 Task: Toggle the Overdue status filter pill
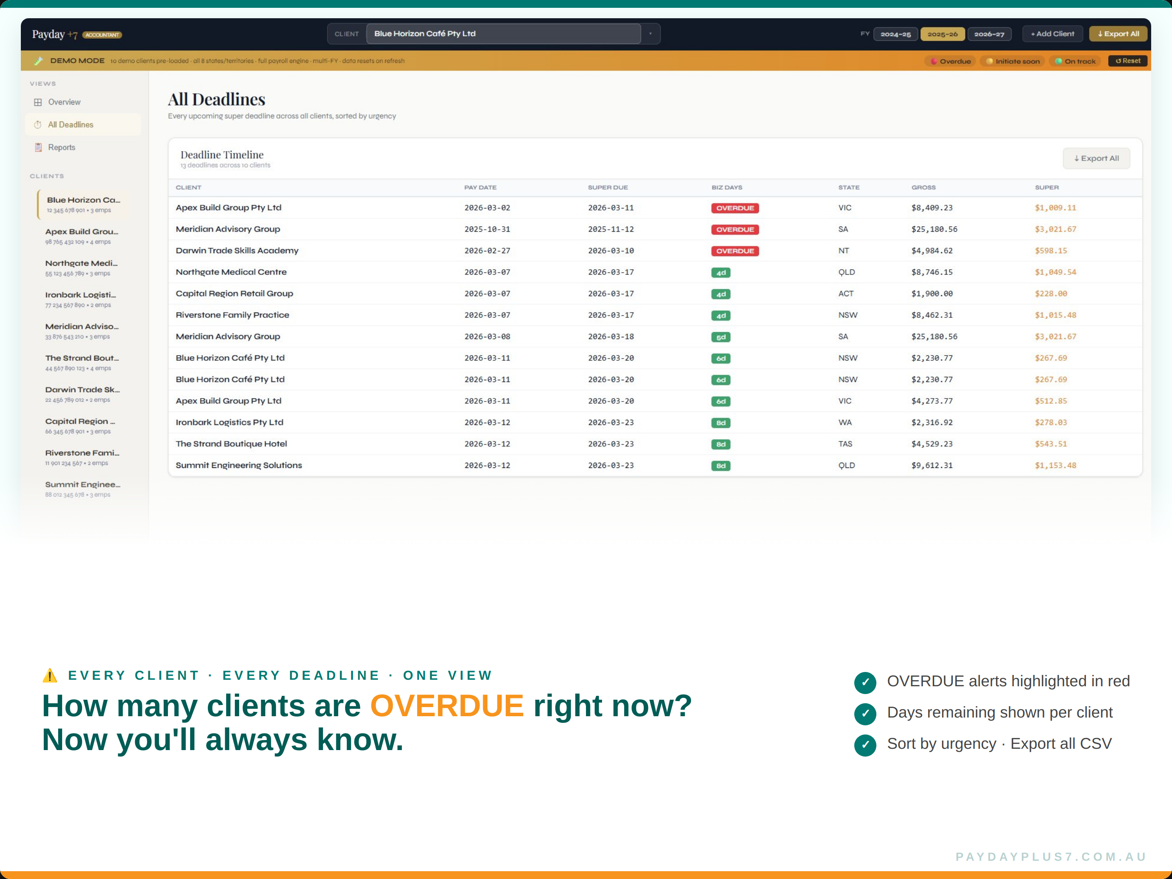(950, 61)
